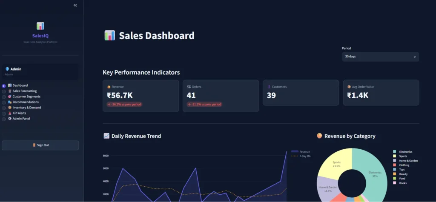Click the KPI Alerts siren icon
436x202 pixels.
click(x=10, y=113)
